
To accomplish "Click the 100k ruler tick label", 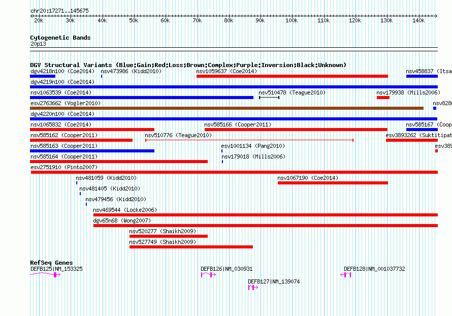I will [x=292, y=20].
